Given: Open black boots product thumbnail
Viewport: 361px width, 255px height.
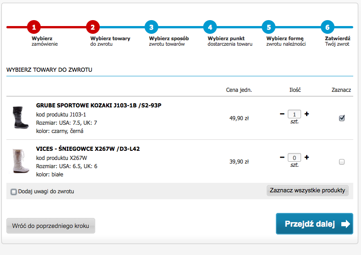Looking at the screenshot, I should coord(20,117).
